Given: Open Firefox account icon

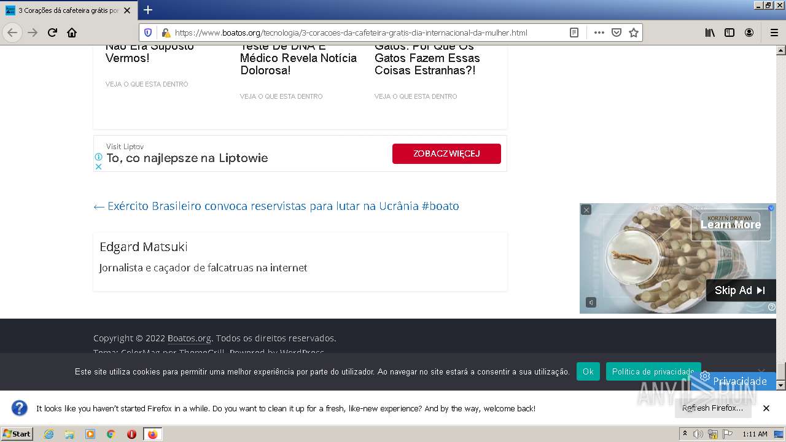Looking at the screenshot, I should 749,33.
